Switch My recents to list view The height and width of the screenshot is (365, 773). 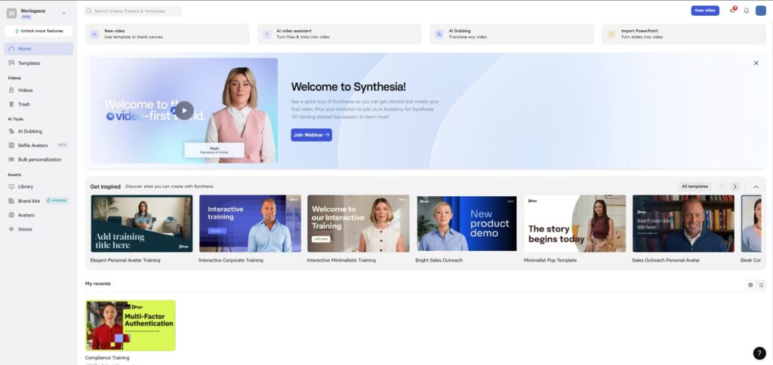pos(761,285)
